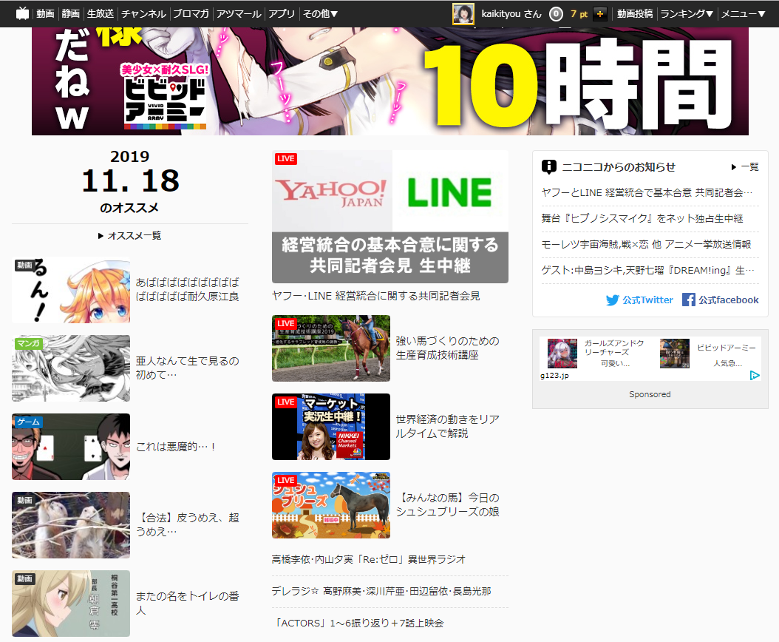This screenshot has width=779, height=642.
Task: Open the シュシュブリーズ live thumbnail
Action: pyautogui.click(x=331, y=505)
